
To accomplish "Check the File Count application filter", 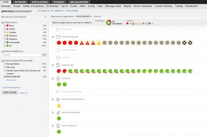I will [5, 67].
